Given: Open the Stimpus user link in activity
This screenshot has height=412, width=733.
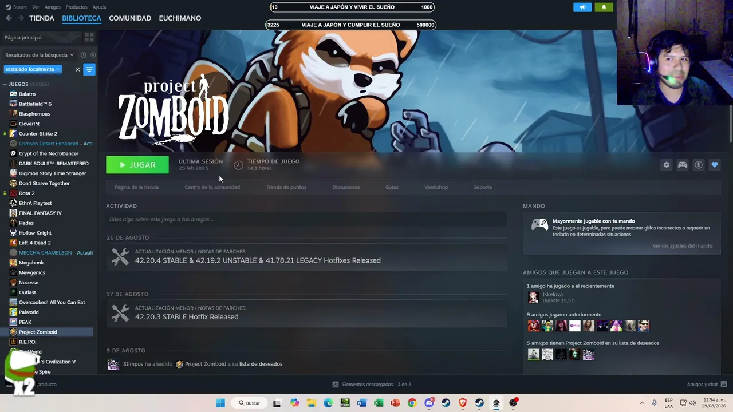Looking at the screenshot, I should (x=132, y=364).
